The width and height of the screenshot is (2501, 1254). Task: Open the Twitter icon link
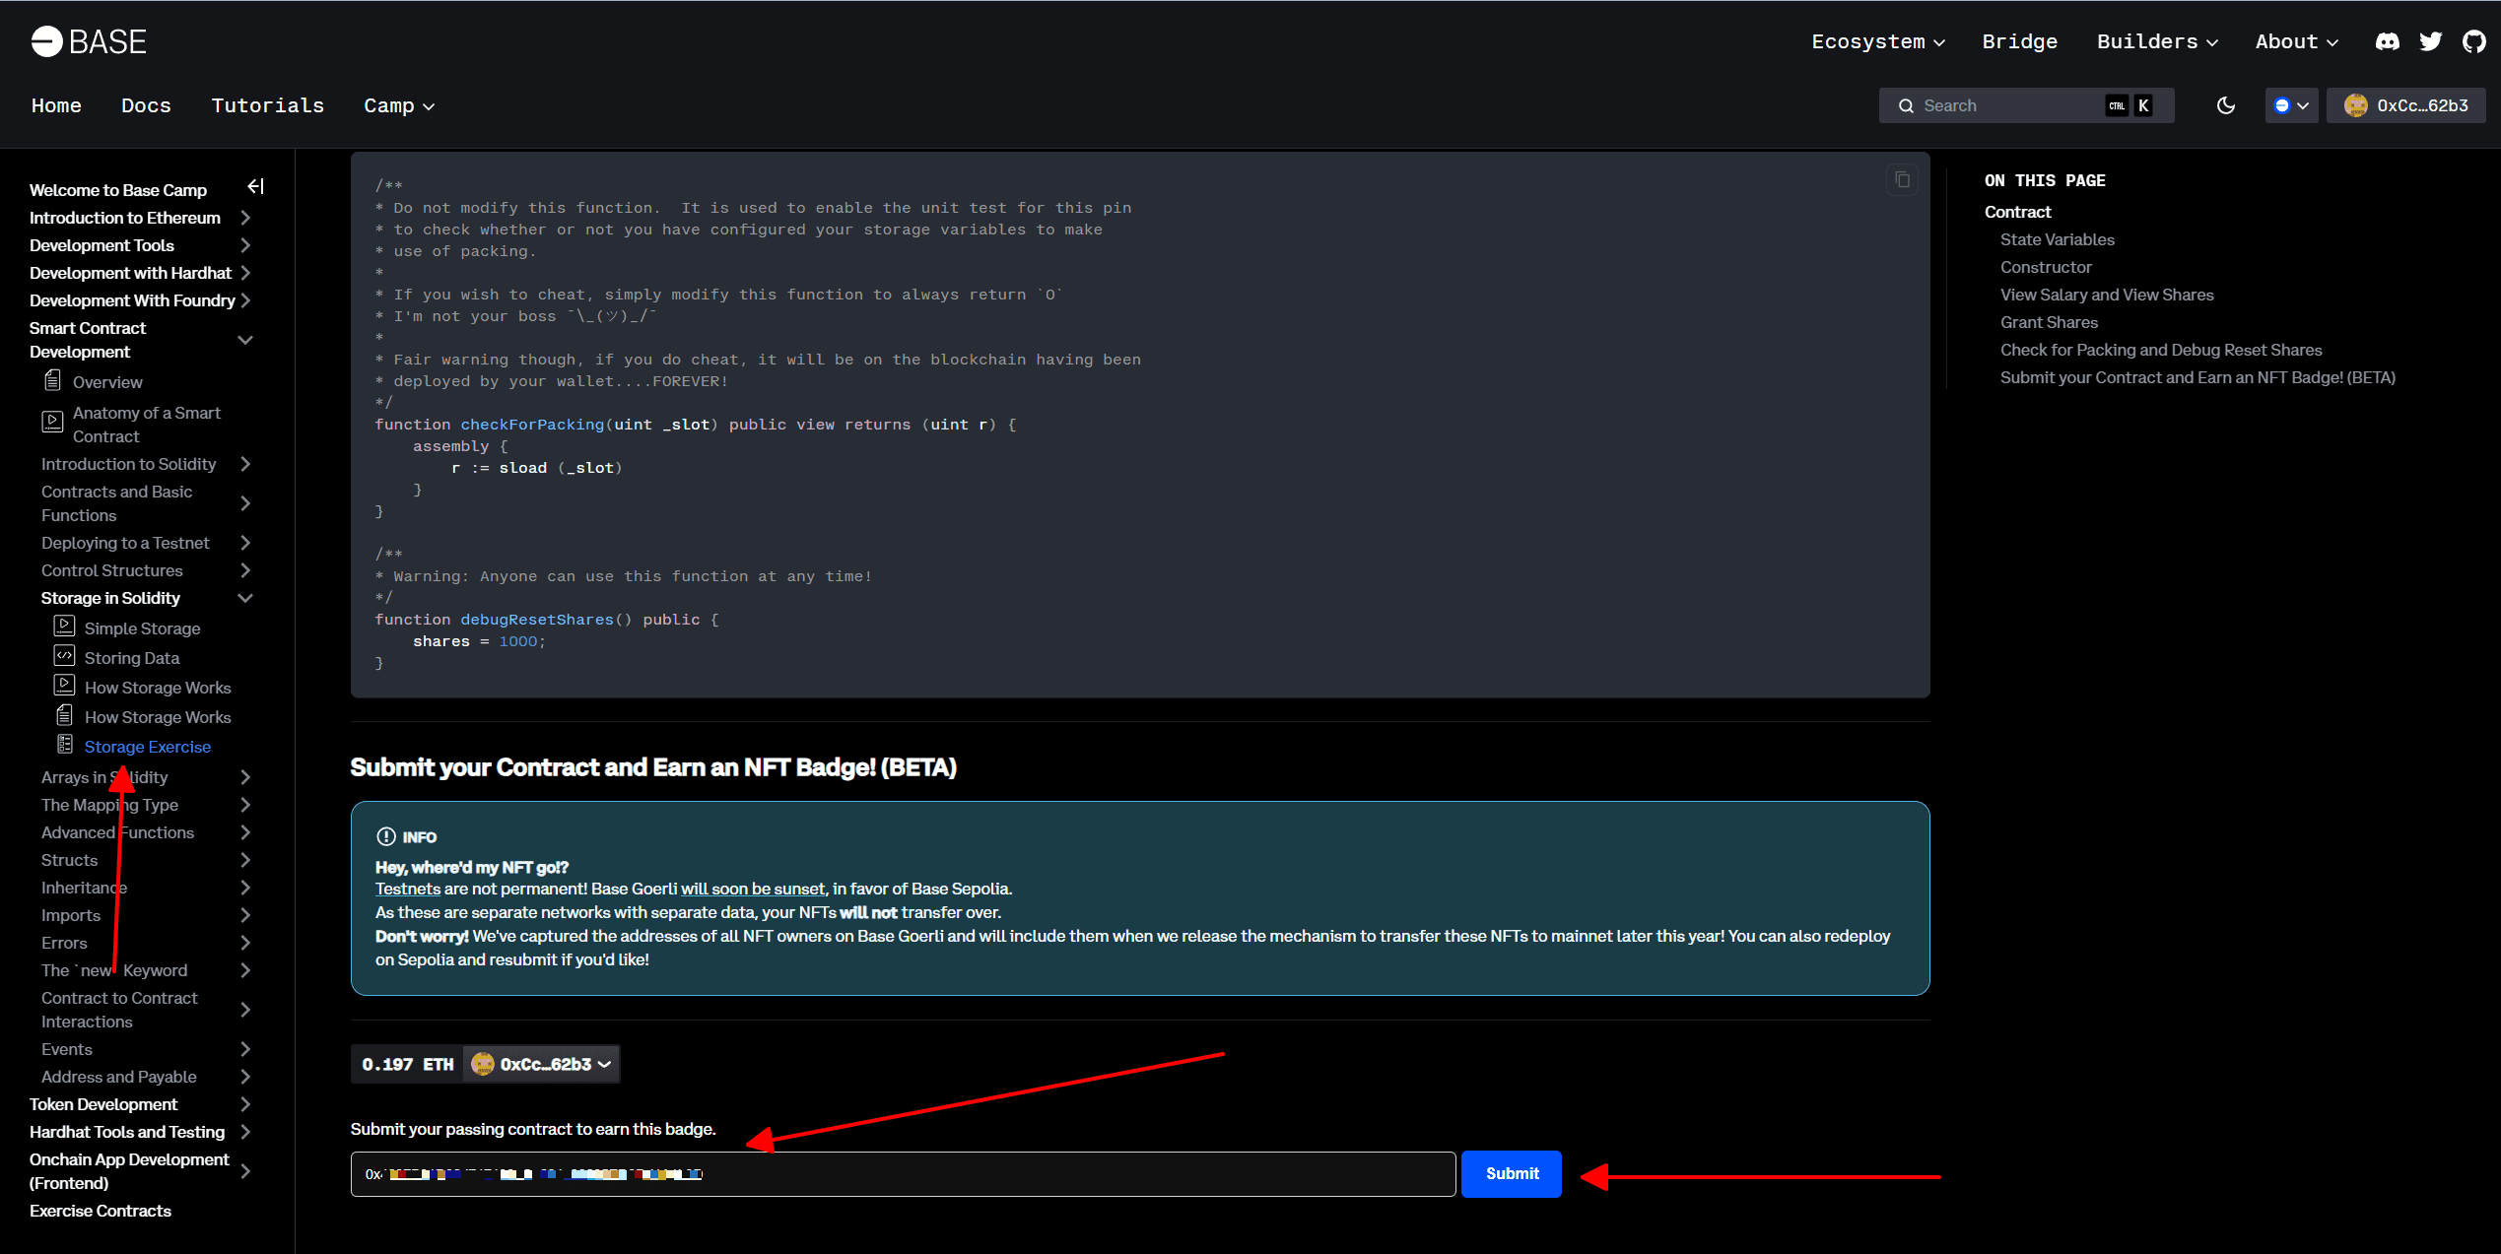2431,41
